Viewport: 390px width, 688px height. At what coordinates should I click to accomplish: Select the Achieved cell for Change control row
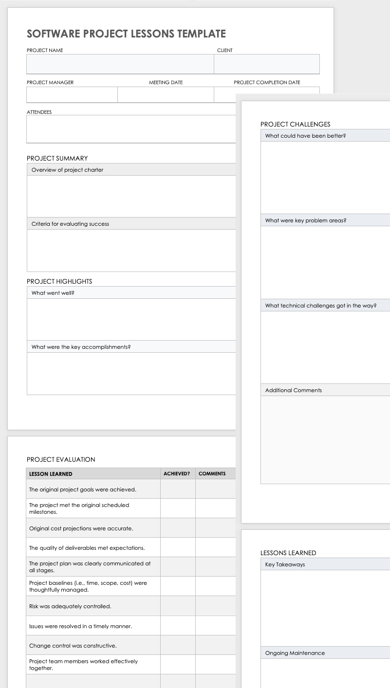[178, 645]
